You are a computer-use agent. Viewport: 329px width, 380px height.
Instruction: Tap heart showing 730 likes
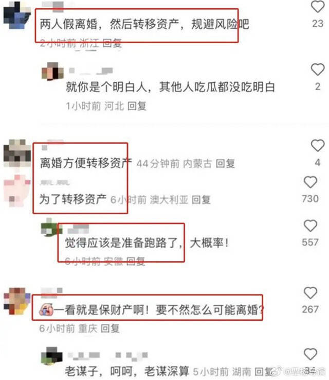[310, 182]
